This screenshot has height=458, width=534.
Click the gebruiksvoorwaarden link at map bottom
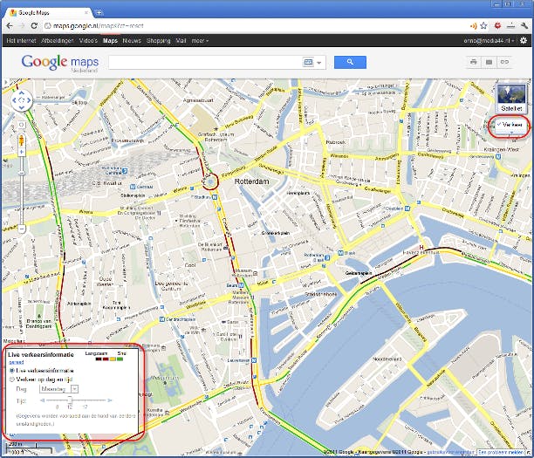click(450, 452)
